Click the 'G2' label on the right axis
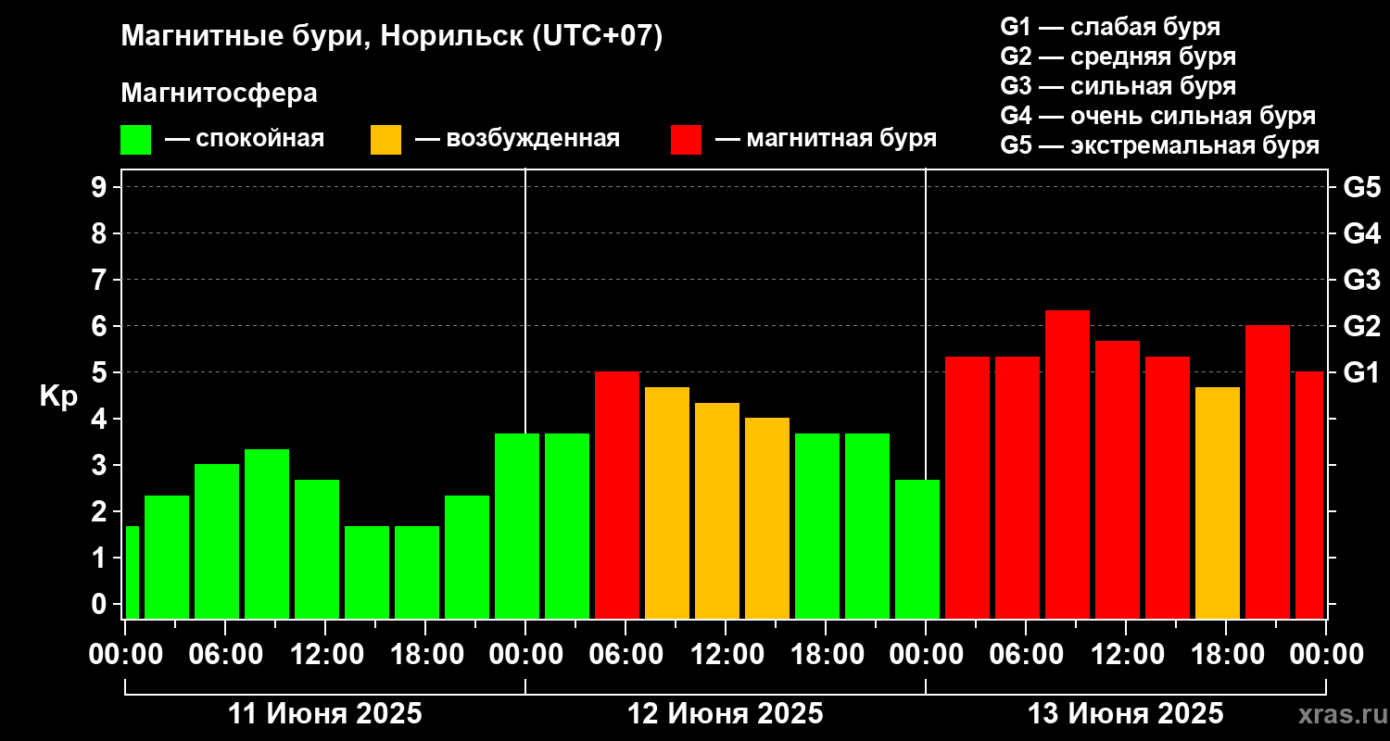 pos(1361,326)
